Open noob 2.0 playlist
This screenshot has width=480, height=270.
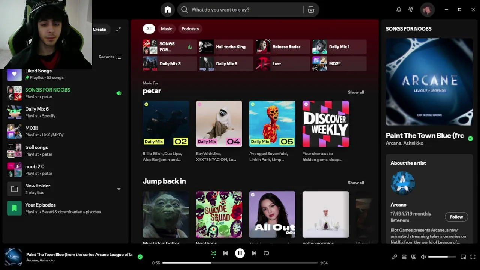[x=65, y=170]
